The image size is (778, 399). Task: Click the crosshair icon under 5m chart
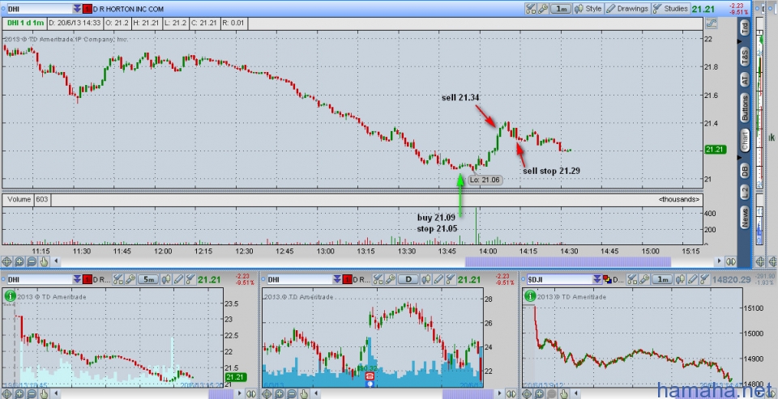point(7,394)
